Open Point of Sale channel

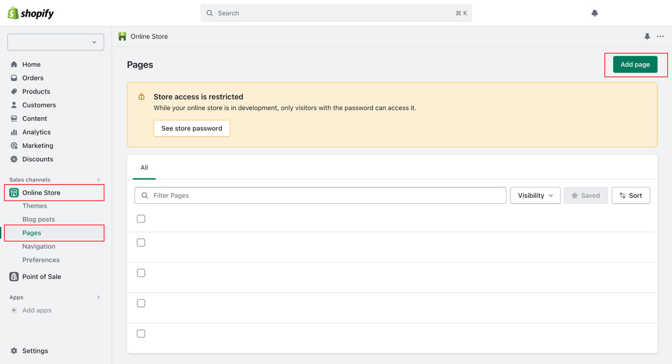(41, 277)
